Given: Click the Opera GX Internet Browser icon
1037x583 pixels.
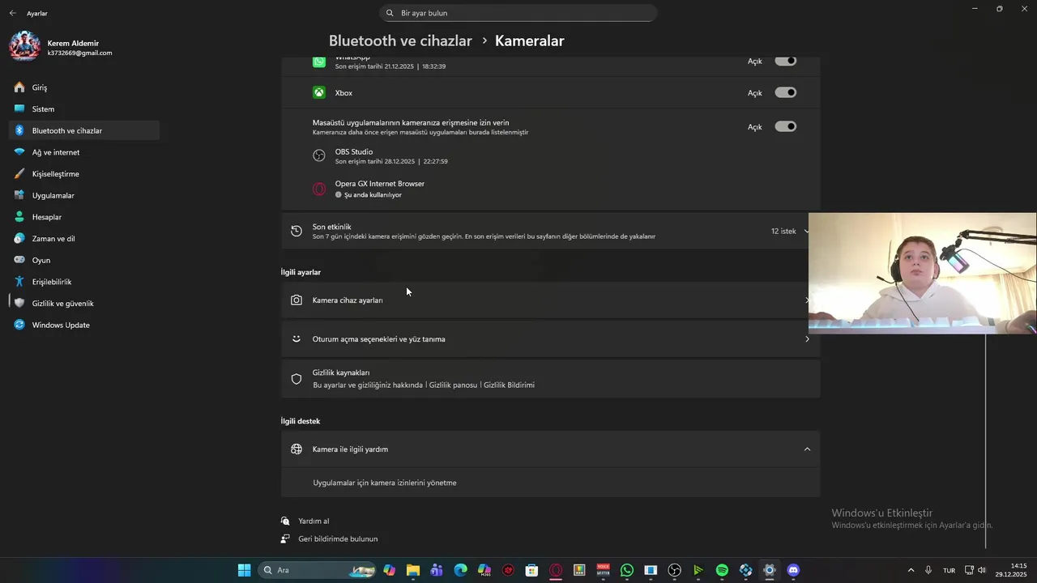Looking at the screenshot, I should coord(319,189).
